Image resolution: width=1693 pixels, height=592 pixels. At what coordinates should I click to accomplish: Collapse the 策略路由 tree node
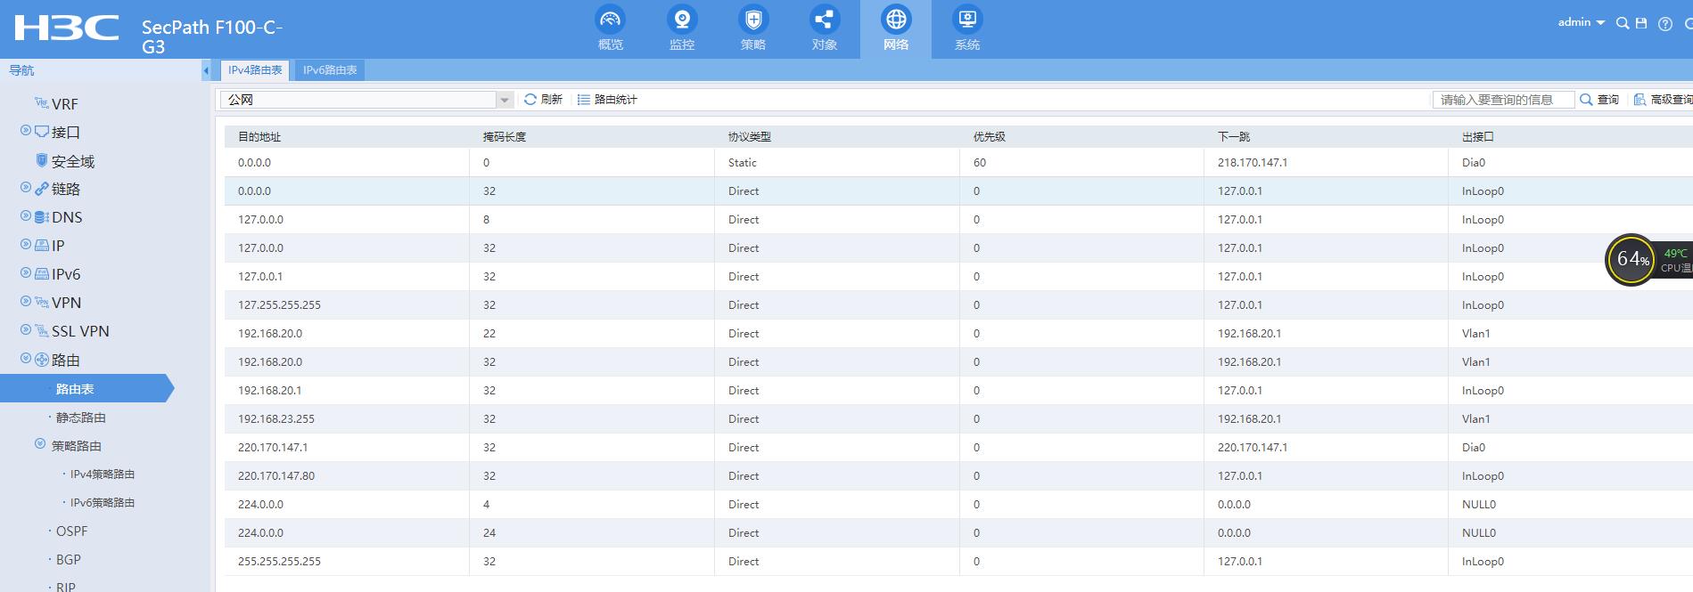(40, 444)
